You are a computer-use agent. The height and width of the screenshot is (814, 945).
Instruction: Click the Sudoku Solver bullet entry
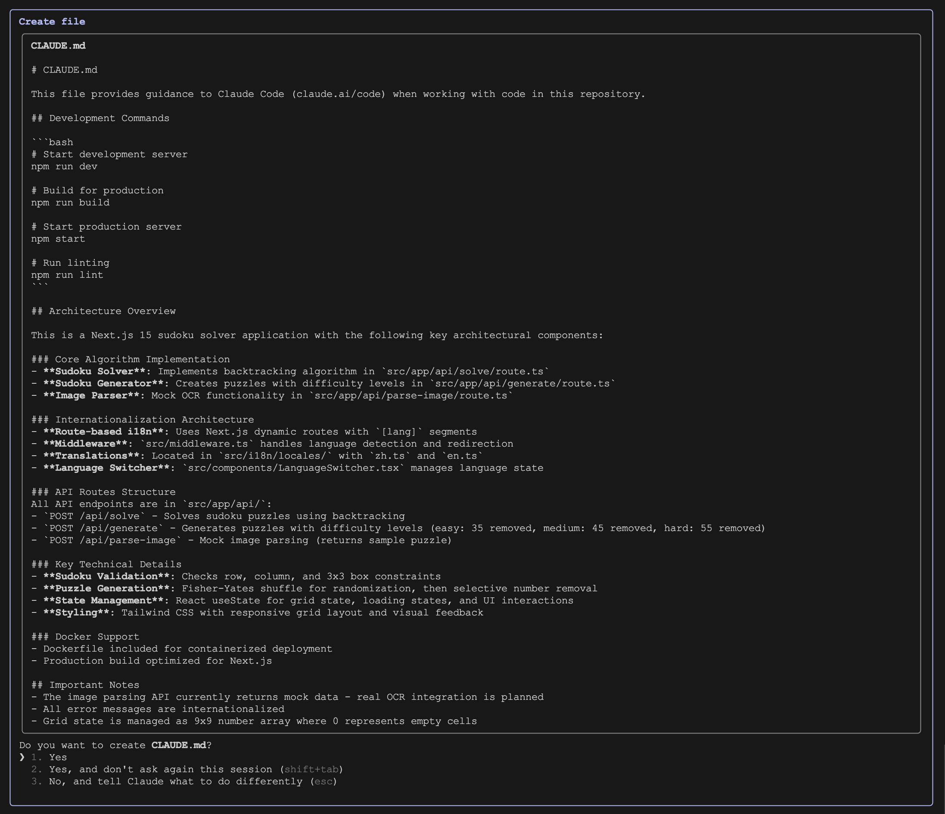[x=290, y=371]
